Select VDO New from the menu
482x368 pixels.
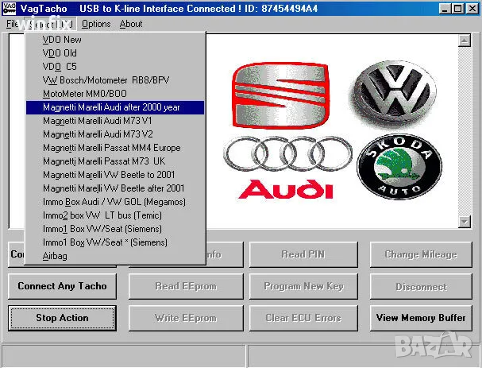click(x=115, y=40)
